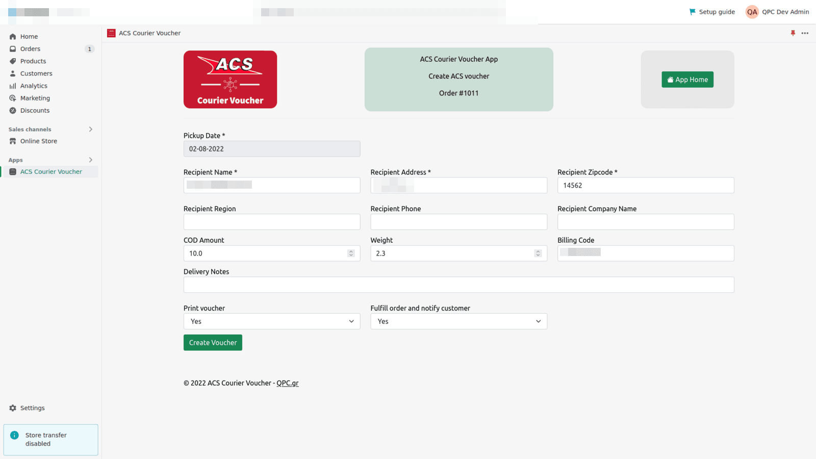The height and width of the screenshot is (459, 816).
Task: Click the Setup guide flag icon
Action: tap(692, 11)
